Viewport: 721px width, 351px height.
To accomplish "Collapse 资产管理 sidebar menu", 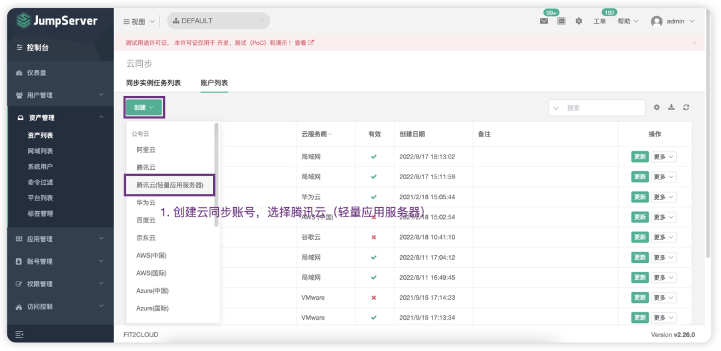I will coord(60,118).
